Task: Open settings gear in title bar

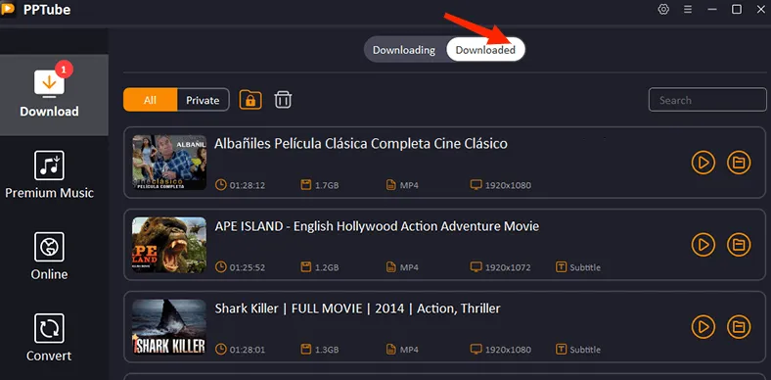Action: click(663, 10)
